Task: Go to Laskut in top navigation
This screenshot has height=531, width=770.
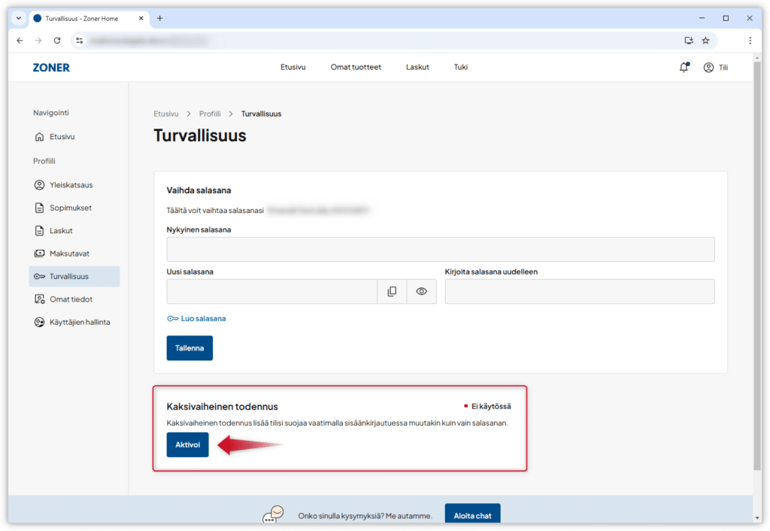Action: pos(417,67)
